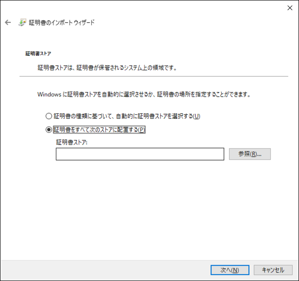Click the description 証明書が保管されるシステム上の領域です
The image size is (299, 281).
tap(108, 67)
